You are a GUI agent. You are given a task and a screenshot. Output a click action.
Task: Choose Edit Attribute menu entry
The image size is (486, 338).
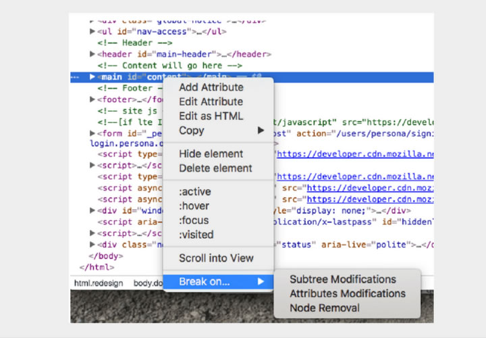211,101
